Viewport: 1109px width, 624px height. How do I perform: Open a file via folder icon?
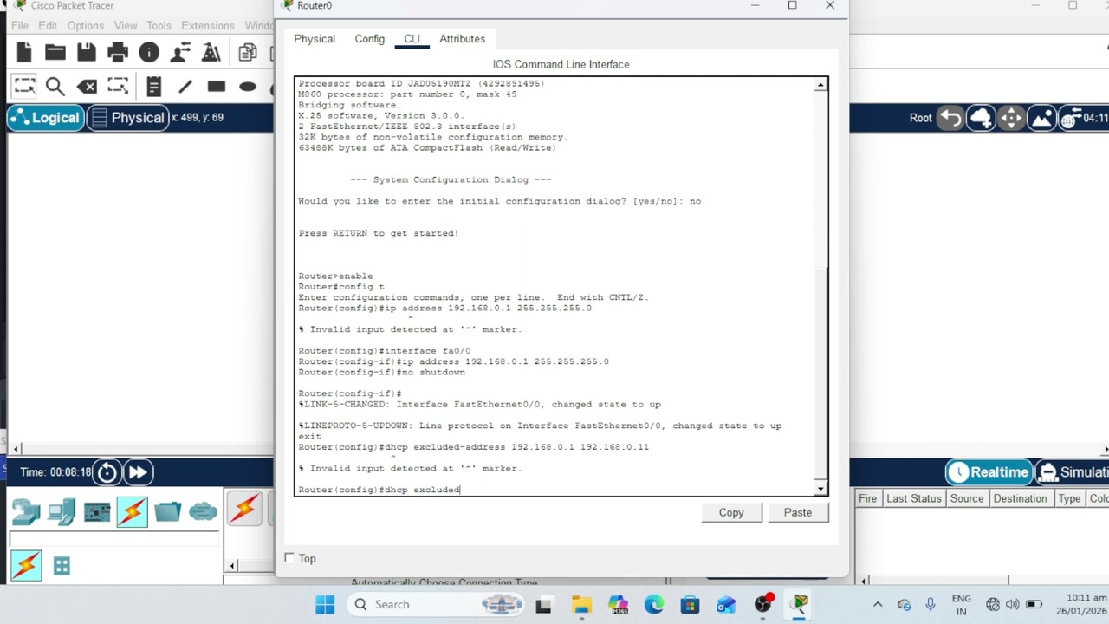tap(55, 53)
